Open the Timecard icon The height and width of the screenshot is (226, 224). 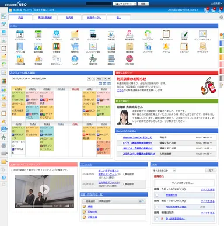(93, 34)
